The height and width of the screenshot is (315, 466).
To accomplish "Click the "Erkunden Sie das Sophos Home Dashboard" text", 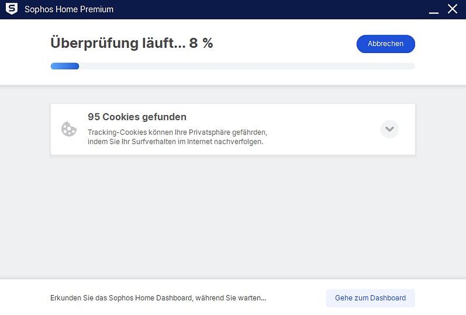I will pyautogui.click(x=158, y=298).
